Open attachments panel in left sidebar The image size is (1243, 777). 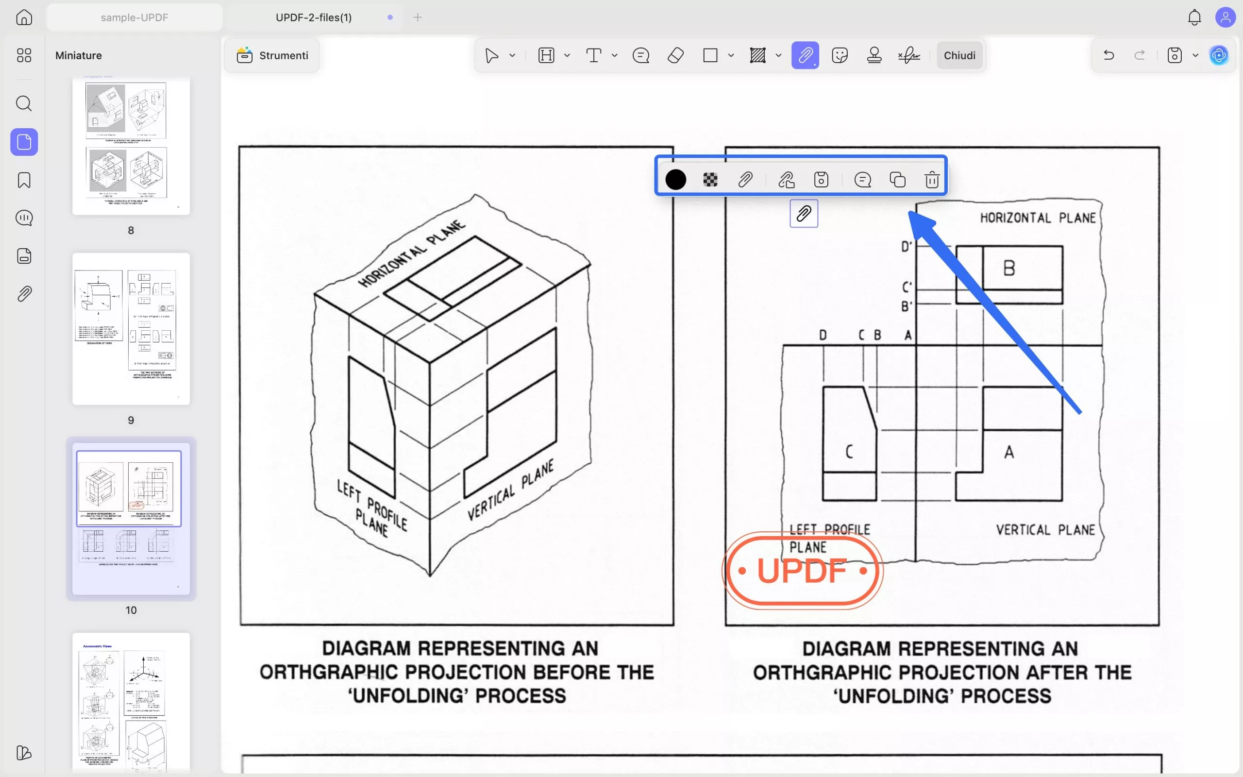pyautogui.click(x=24, y=294)
